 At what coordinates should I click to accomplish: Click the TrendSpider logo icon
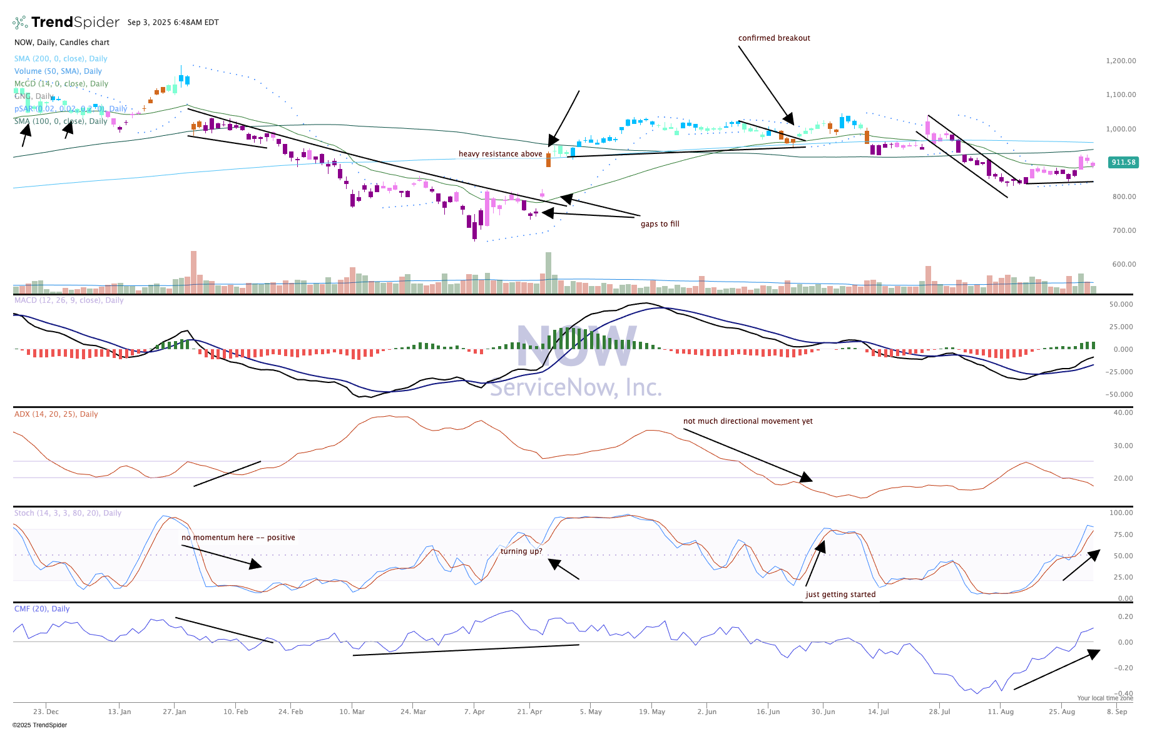(x=20, y=23)
